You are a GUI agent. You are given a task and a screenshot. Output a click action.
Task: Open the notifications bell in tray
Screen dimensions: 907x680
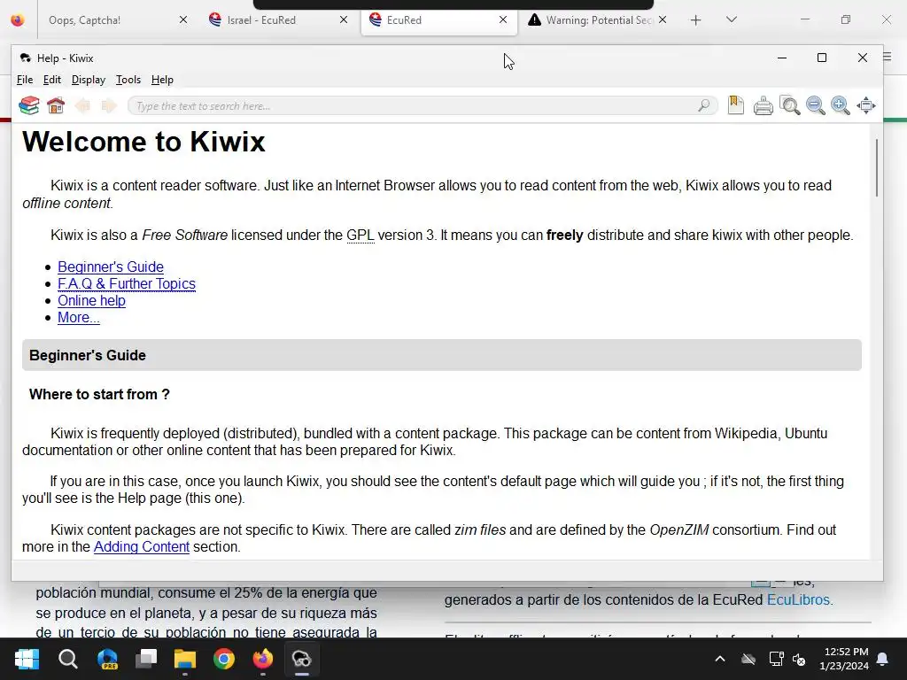(x=883, y=659)
